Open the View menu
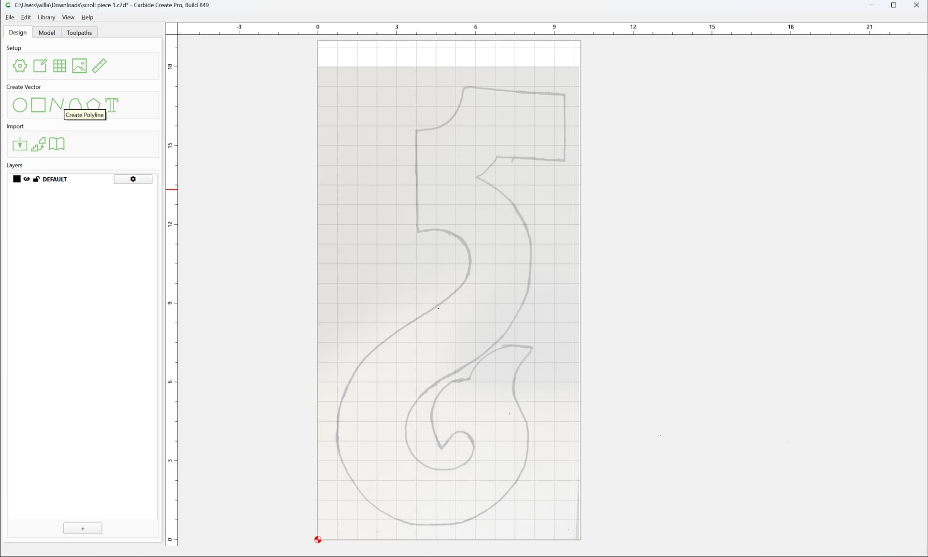Image resolution: width=928 pixels, height=557 pixels. [x=68, y=17]
